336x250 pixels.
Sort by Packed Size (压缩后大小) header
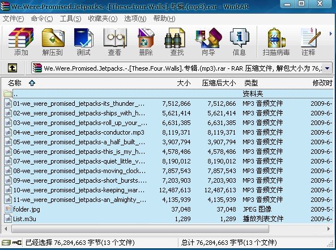tap(219, 83)
